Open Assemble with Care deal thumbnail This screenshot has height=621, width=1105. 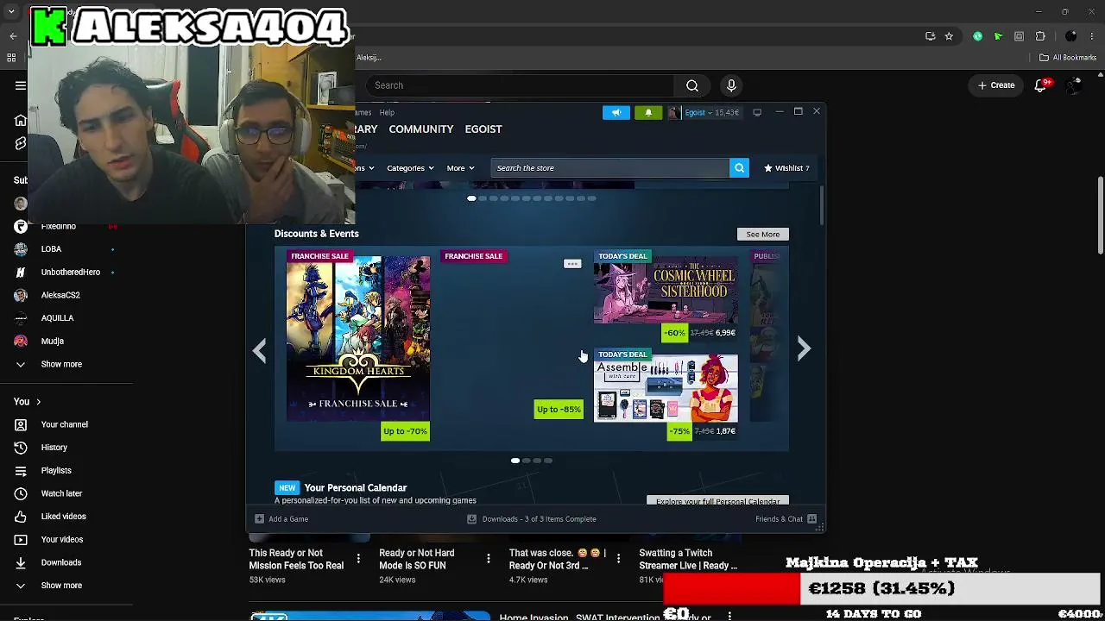(x=666, y=388)
